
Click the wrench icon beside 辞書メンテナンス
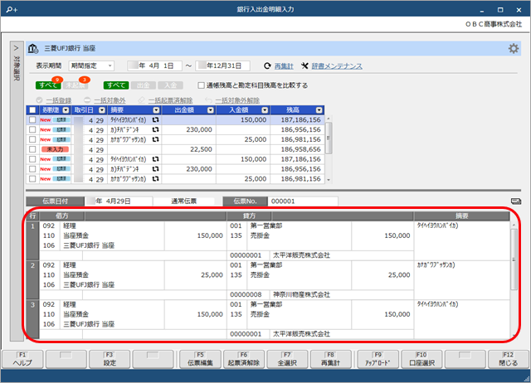pos(304,65)
